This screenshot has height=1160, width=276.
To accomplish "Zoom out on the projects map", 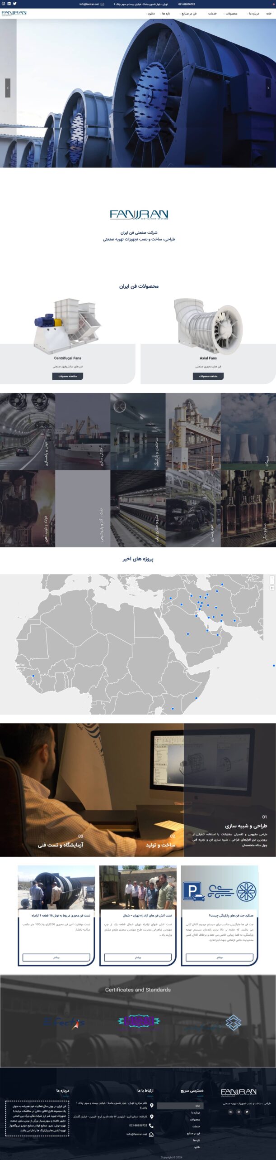I will click(272, 582).
